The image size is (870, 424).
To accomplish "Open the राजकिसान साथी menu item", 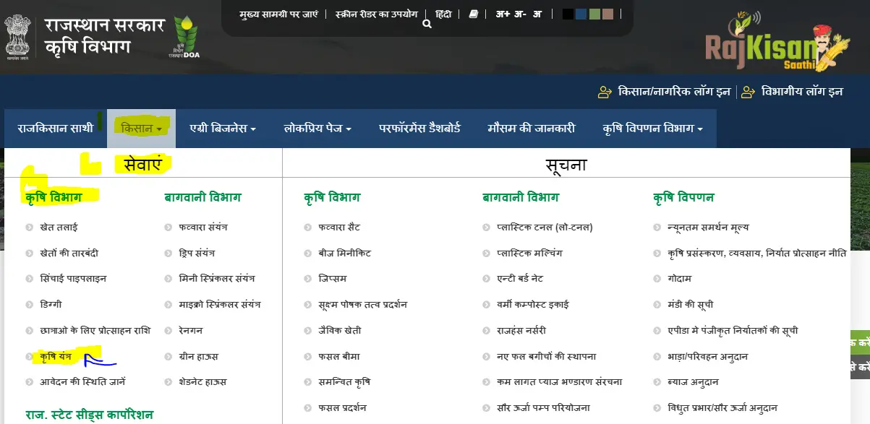I will pyautogui.click(x=56, y=129).
